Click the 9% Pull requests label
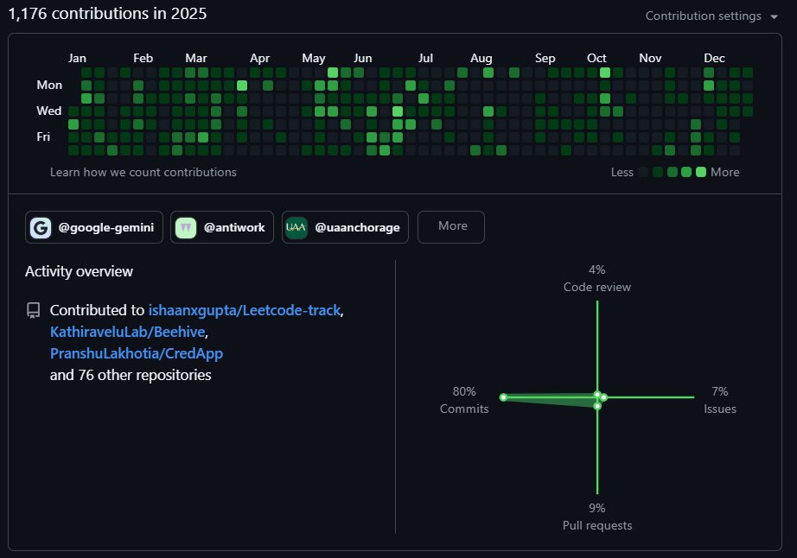The image size is (797, 558). [x=597, y=517]
